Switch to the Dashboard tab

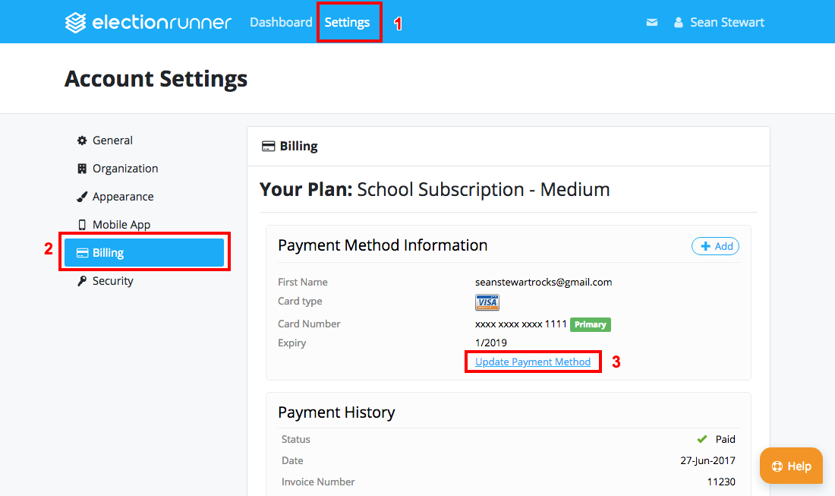tap(281, 22)
